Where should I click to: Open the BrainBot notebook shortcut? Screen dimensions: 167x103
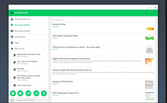point(29,70)
